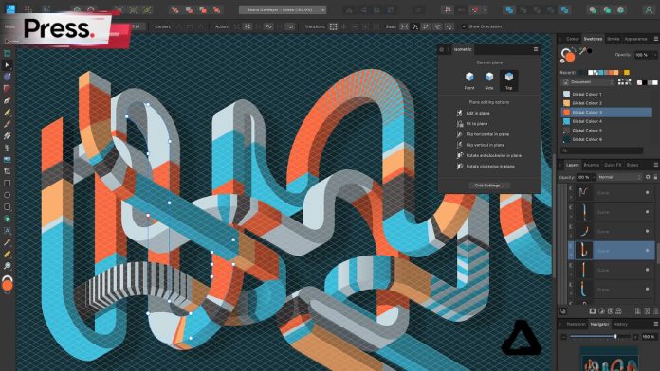
Task: Click Rotate anticlockwise in plane
Action: pos(489,155)
